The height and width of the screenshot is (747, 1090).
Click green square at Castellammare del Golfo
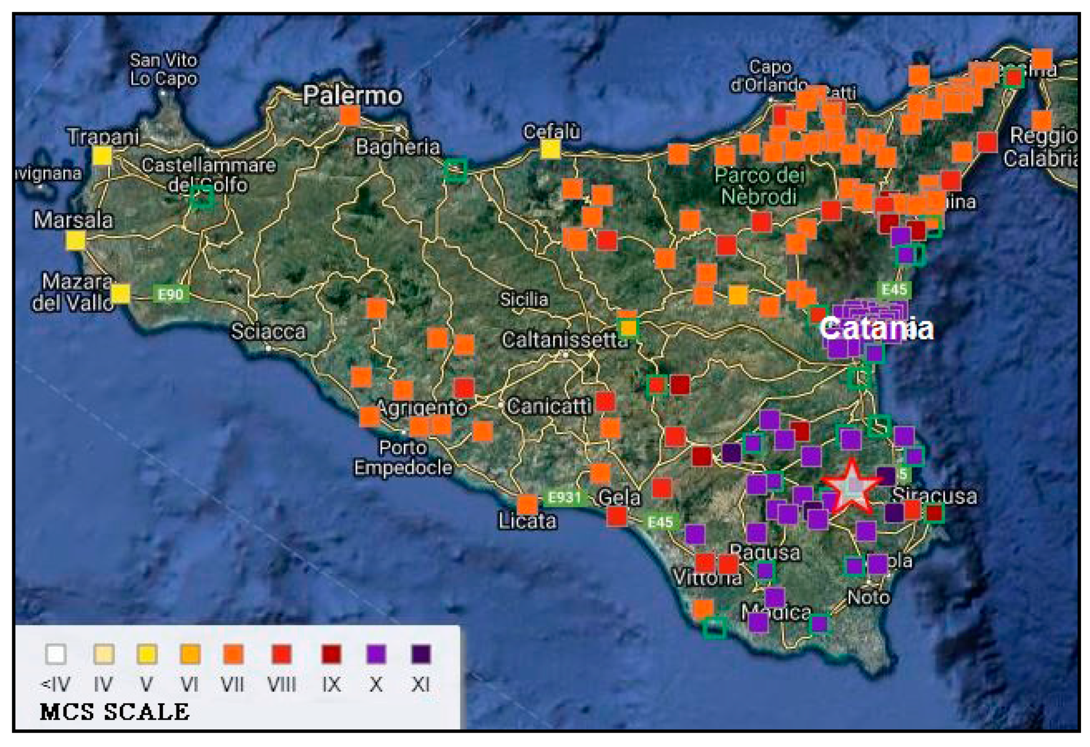pos(202,196)
